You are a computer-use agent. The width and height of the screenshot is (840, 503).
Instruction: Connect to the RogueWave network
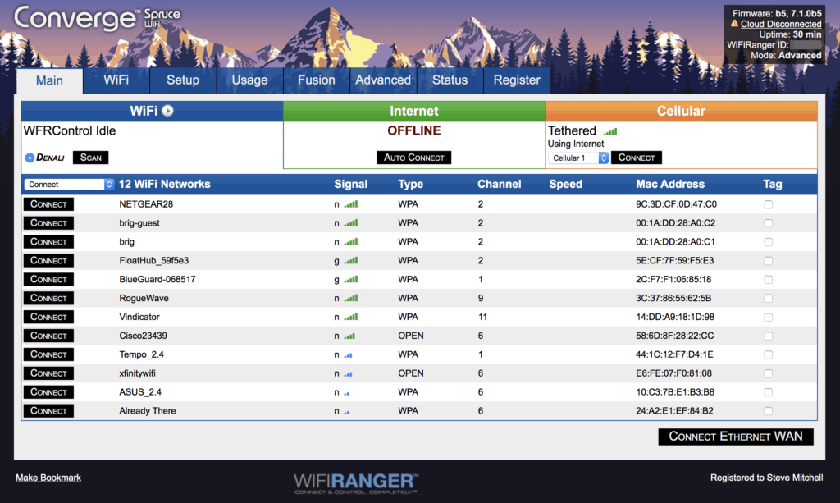pos(48,298)
